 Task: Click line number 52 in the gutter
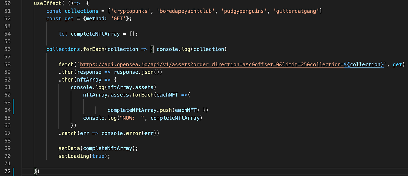click(7, 18)
